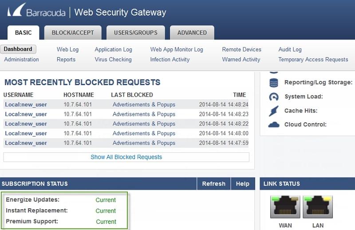The height and width of the screenshot is (230, 355).
Task: Open the Virus Checking submenu
Action: (x=113, y=59)
